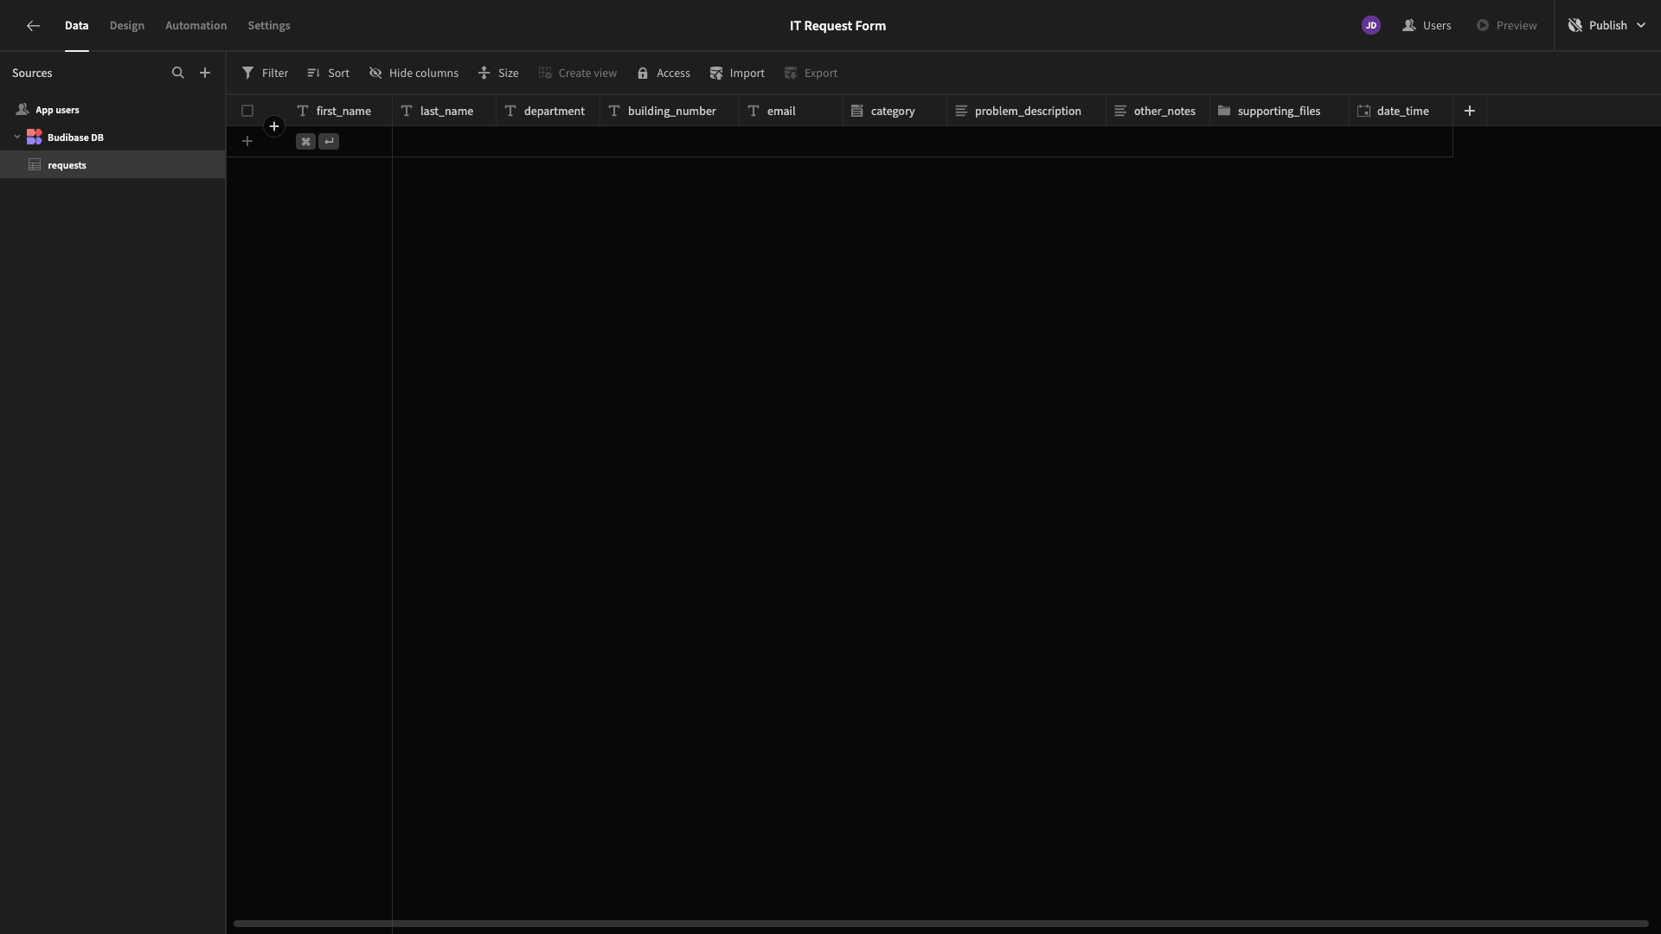Viewport: 1661px width, 934px height.
Task: Click the Import data button
Action: (x=737, y=73)
